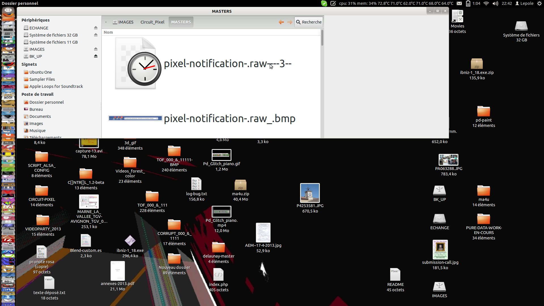
Task: Click the Recherche search button
Action: [x=309, y=22]
